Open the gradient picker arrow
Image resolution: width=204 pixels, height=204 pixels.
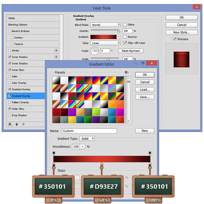pos(118,37)
